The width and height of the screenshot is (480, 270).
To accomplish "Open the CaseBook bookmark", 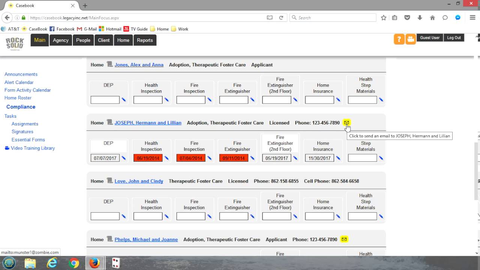I will tap(35, 29).
